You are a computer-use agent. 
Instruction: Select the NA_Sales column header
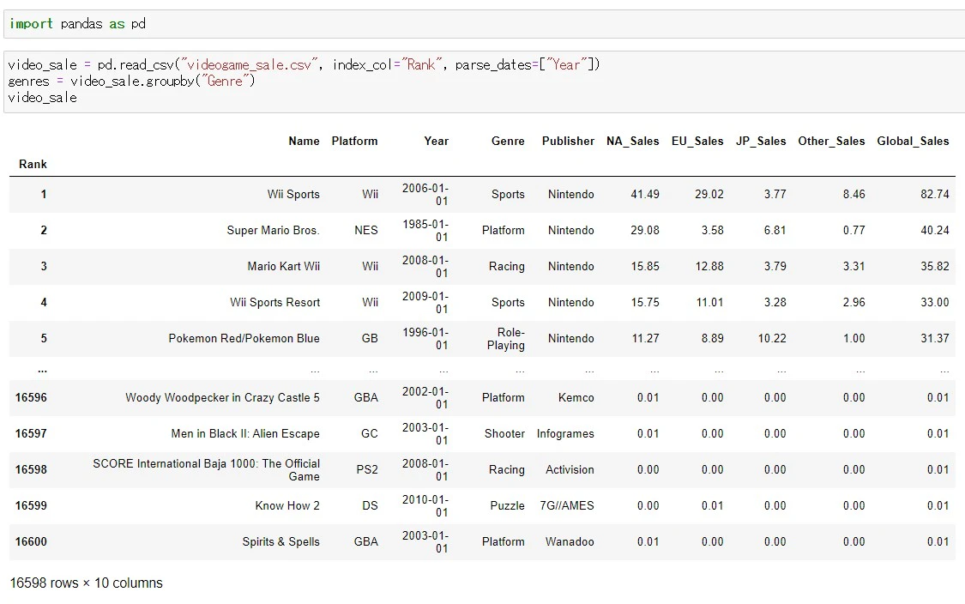[633, 141]
